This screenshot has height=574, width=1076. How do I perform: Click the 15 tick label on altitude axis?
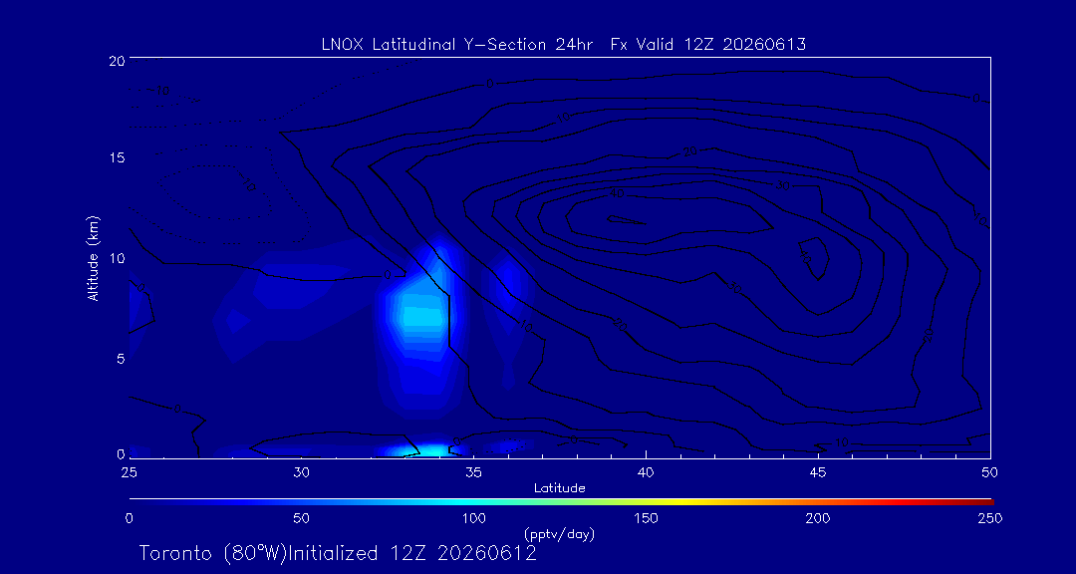[x=116, y=157]
